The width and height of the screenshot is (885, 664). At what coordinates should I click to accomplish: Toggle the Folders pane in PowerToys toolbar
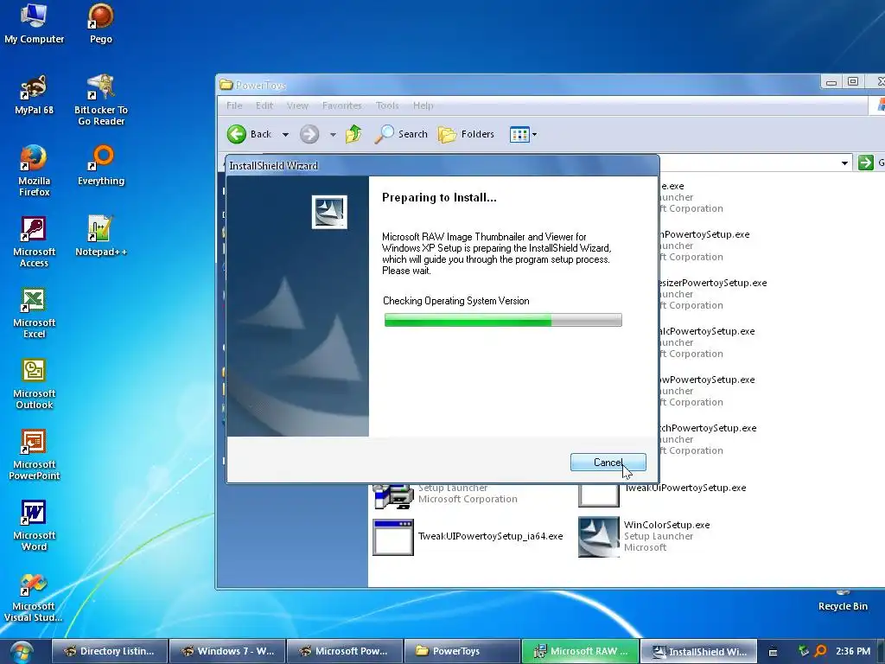tap(466, 134)
